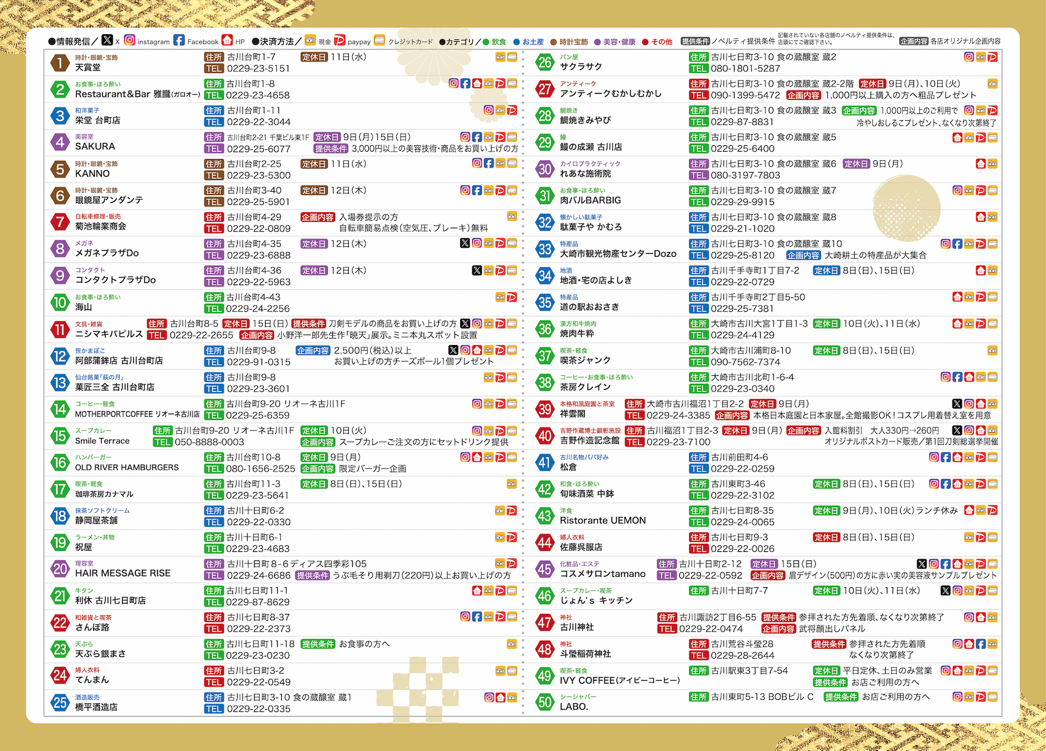Click the shop name 静岡屋茶舗

coord(96,520)
